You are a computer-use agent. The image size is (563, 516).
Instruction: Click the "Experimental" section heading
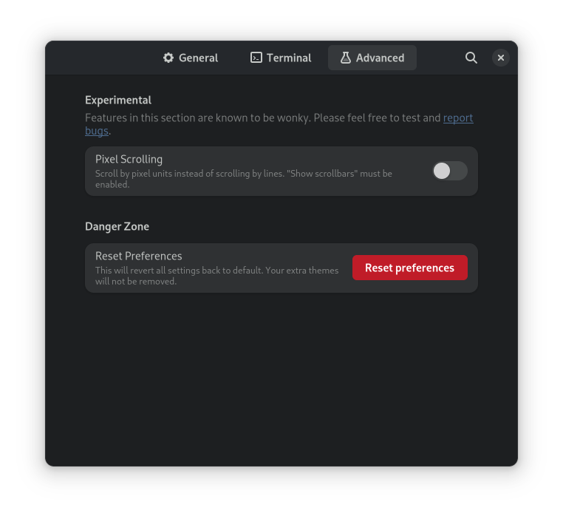click(118, 100)
